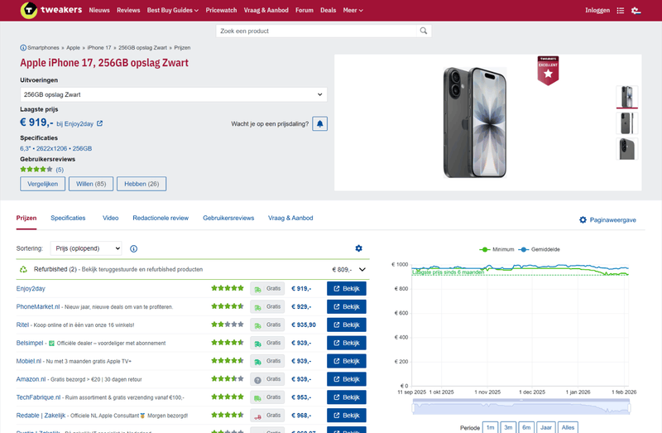The width and height of the screenshot is (662, 433).
Task: Select the third camera close-up thumbnail
Action: pos(627,149)
